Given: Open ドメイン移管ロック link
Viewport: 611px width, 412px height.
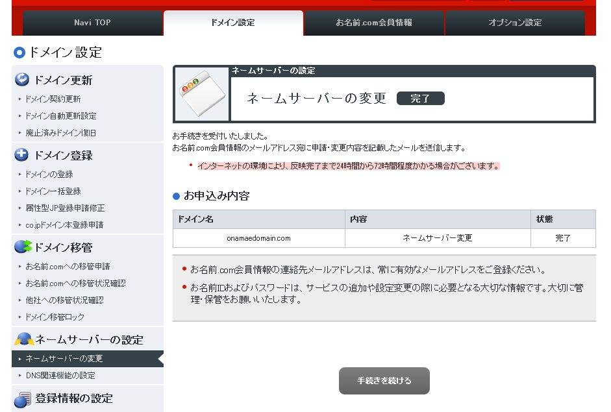Looking at the screenshot, I should click(x=55, y=317).
